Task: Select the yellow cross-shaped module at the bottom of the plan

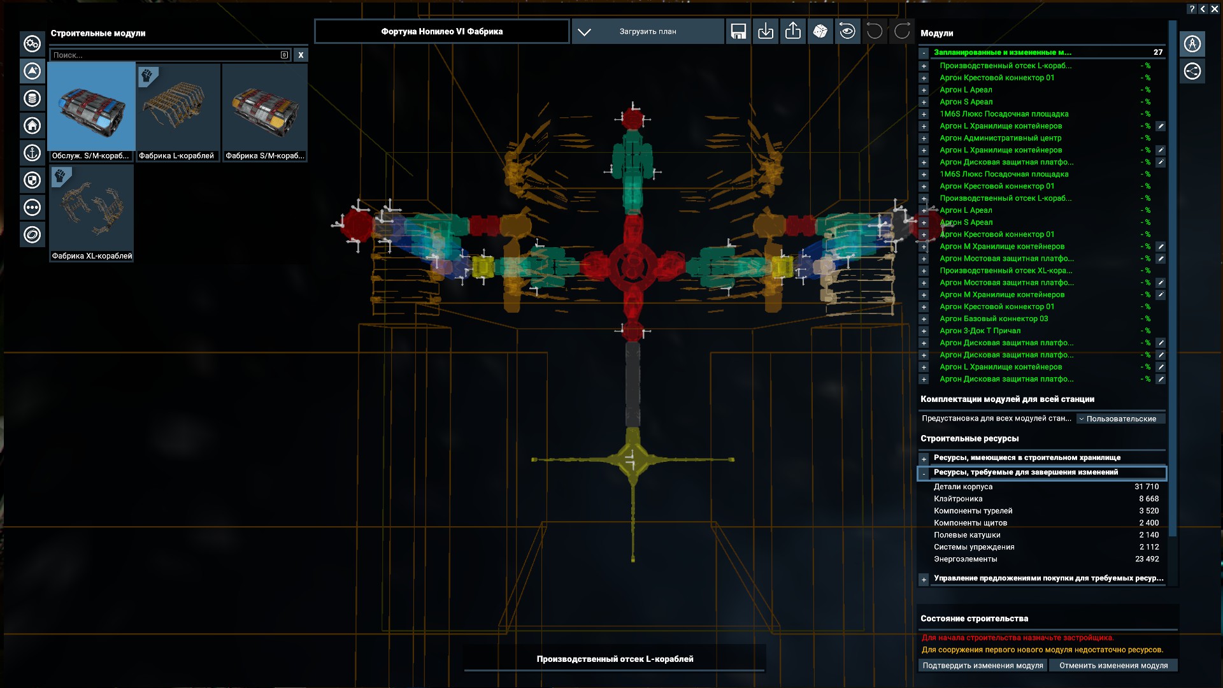Action: tap(633, 459)
